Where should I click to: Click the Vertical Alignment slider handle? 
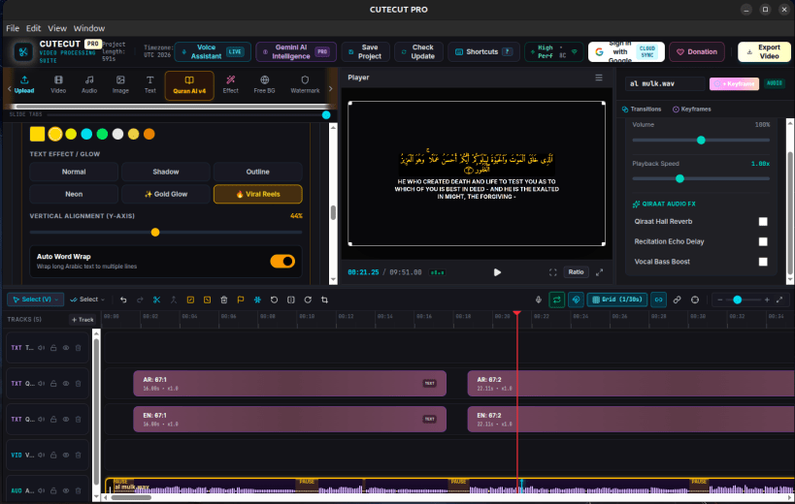click(155, 233)
